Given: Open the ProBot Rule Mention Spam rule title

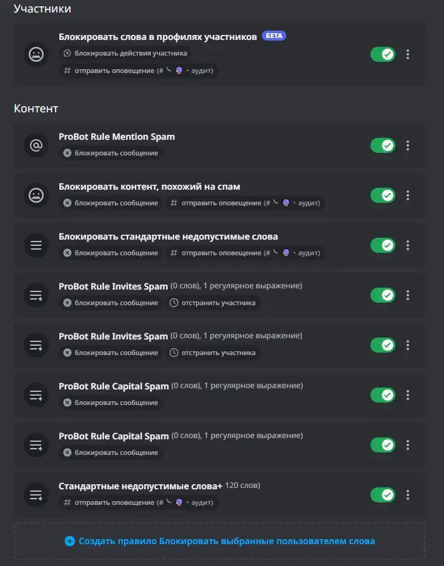Looking at the screenshot, I should pos(117,137).
